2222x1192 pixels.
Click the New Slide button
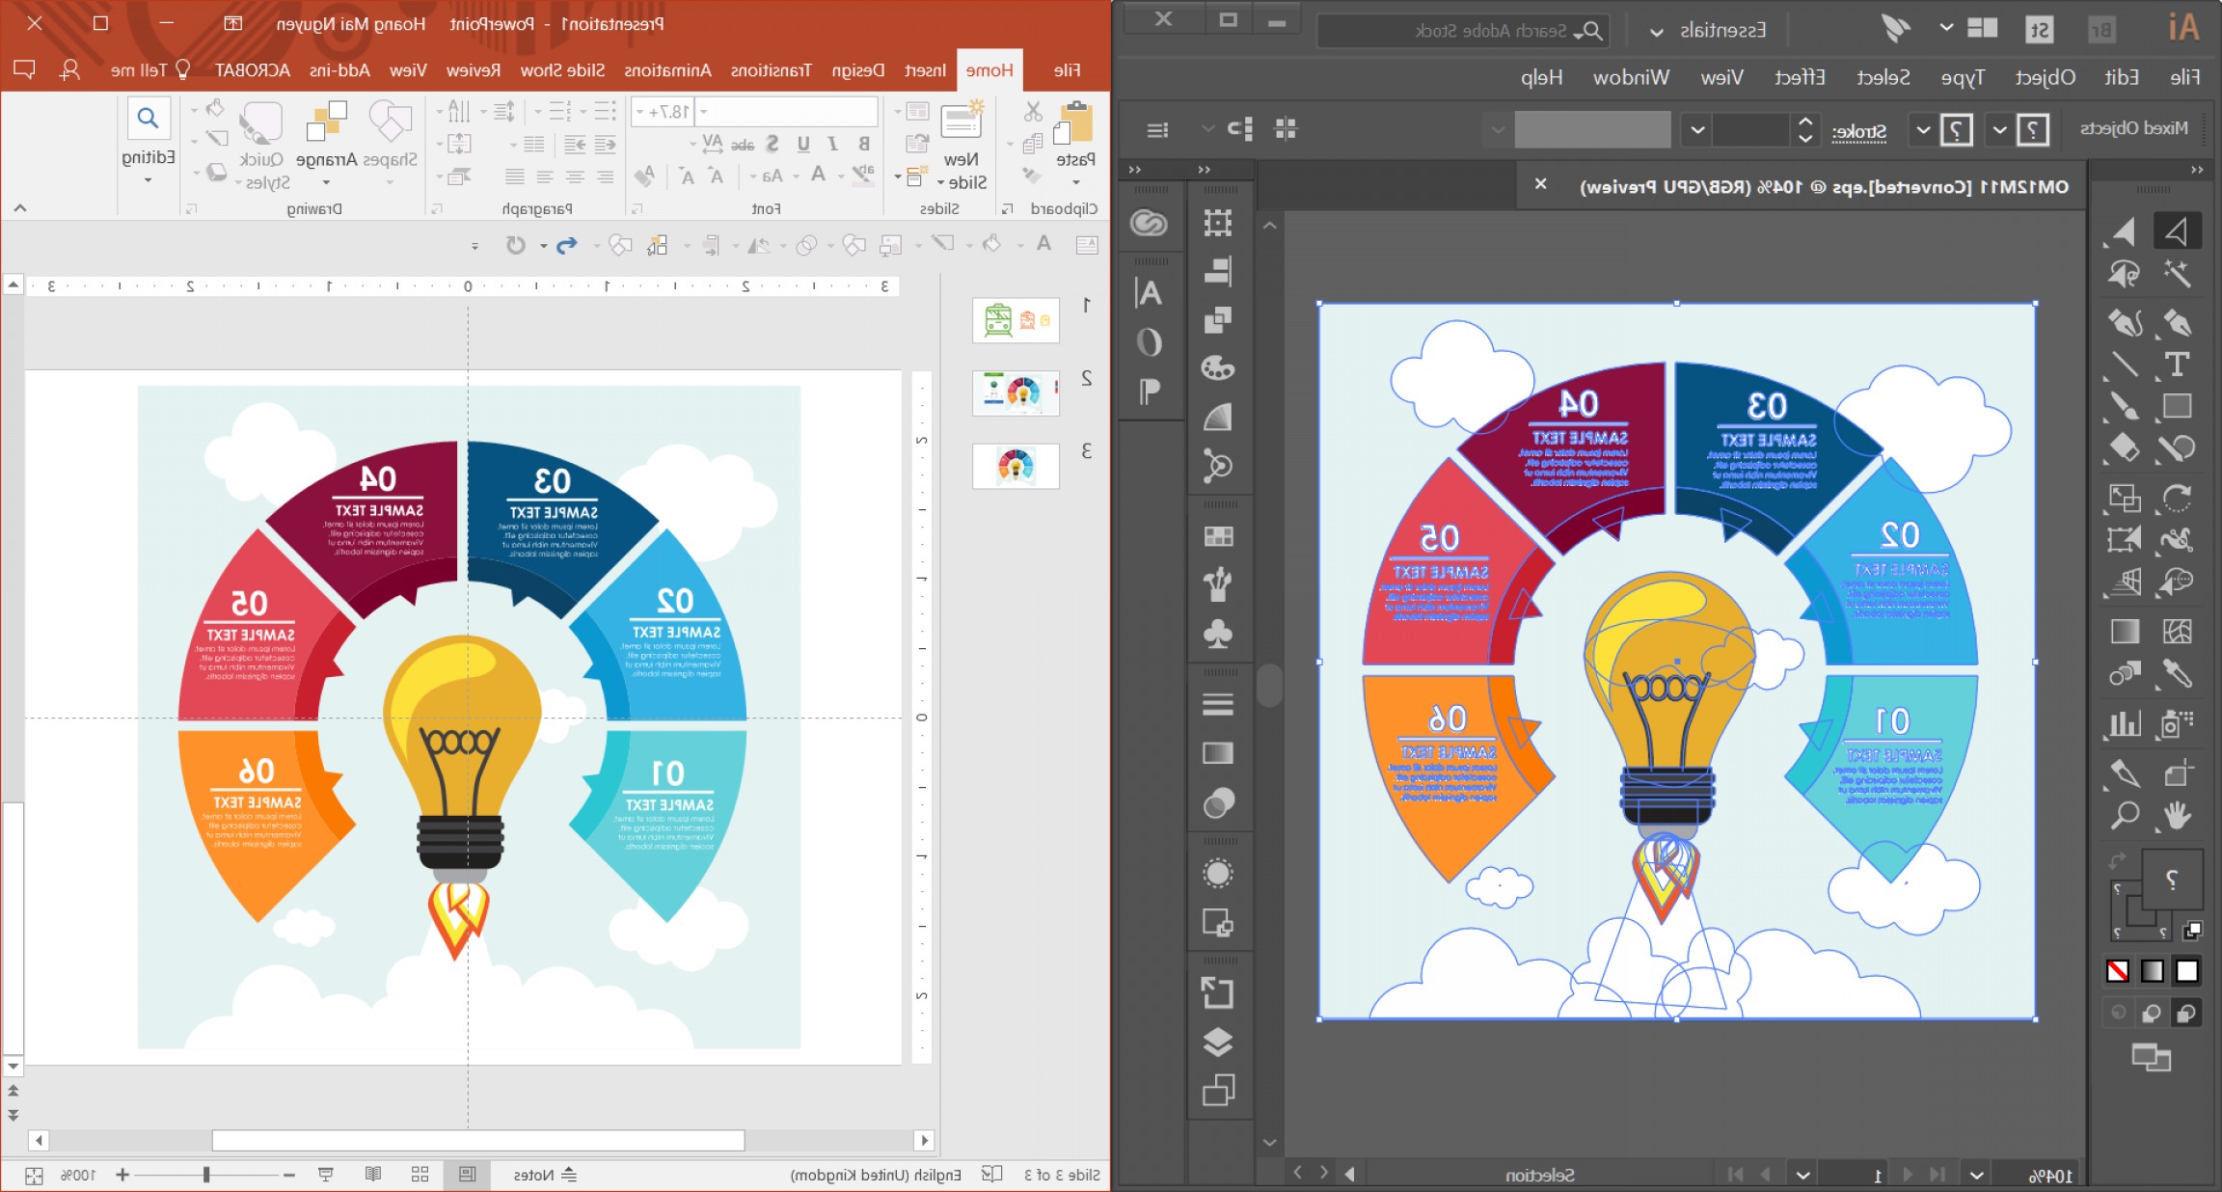(x=961, y=123)
